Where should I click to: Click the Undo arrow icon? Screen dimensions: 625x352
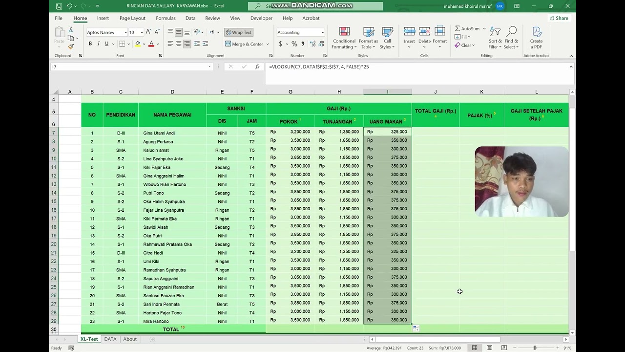pyautogui.click(x=69, y=6)
